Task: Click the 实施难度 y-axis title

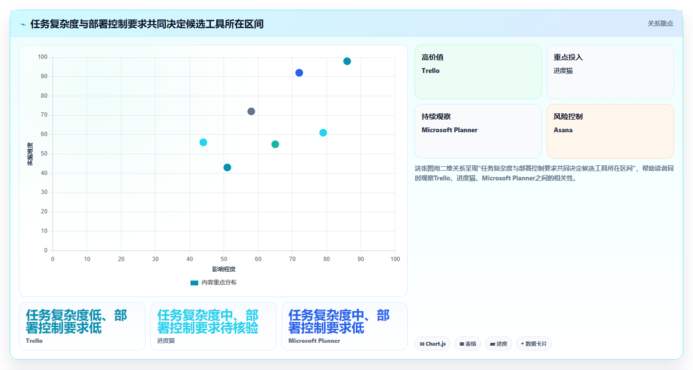Action: pos(30,154)
